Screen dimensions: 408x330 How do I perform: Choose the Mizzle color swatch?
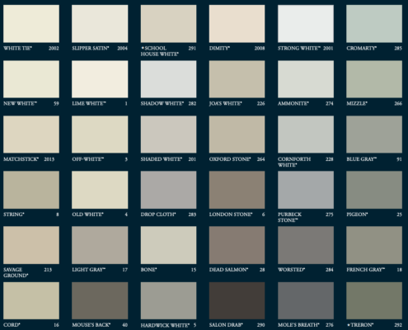[374, 79]
